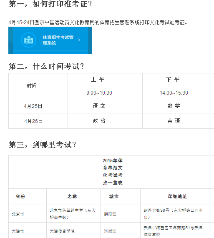Click the 省份 column header

pos(28,197)
